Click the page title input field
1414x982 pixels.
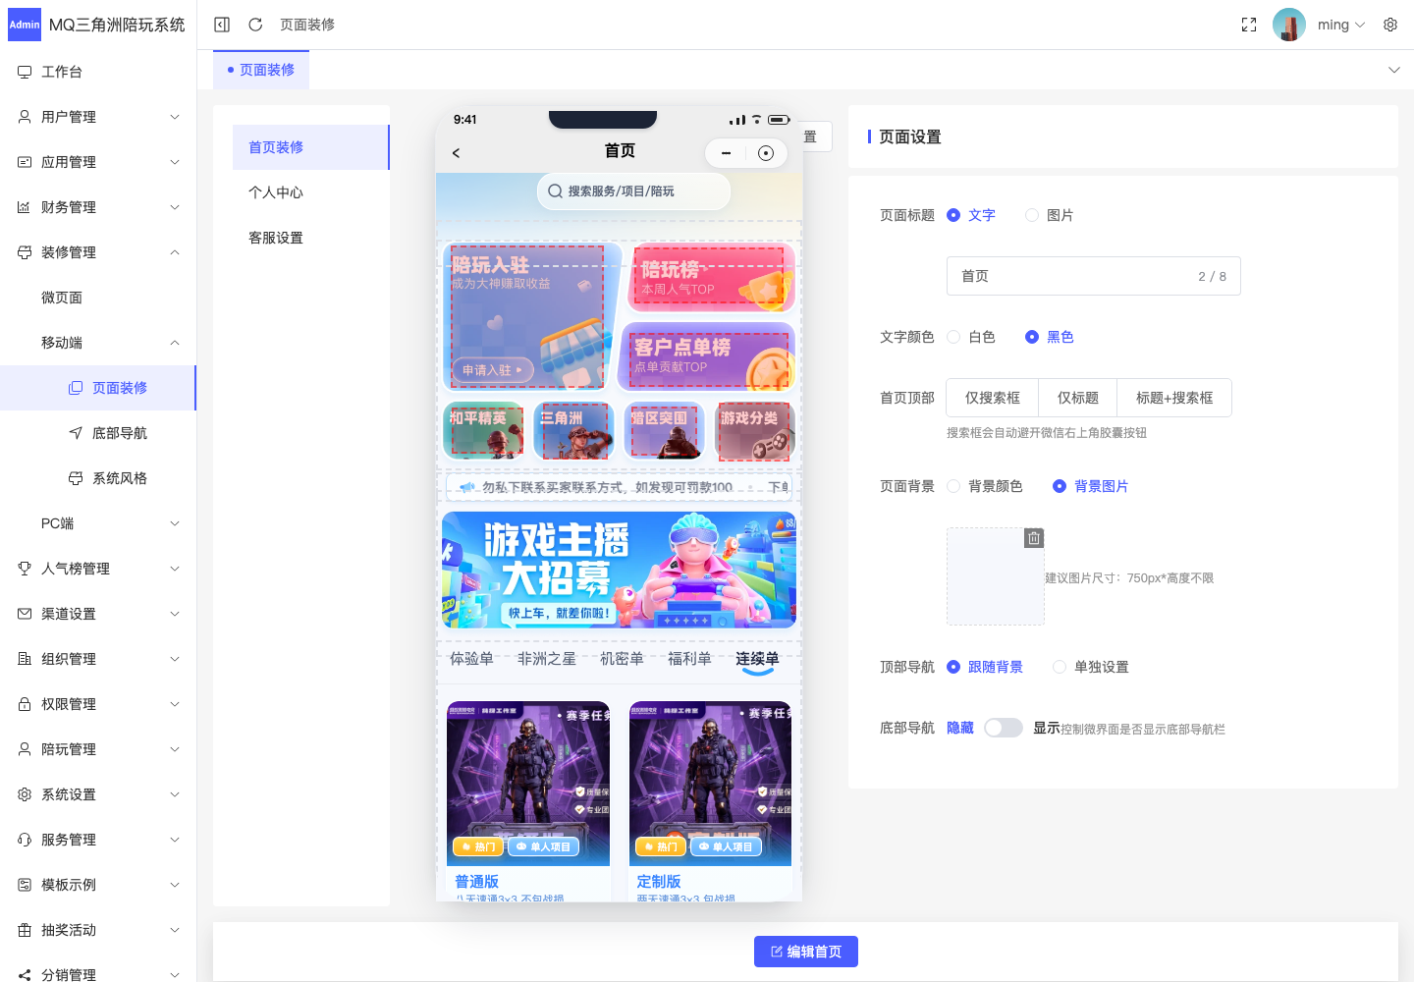(x=1094, y=276)
